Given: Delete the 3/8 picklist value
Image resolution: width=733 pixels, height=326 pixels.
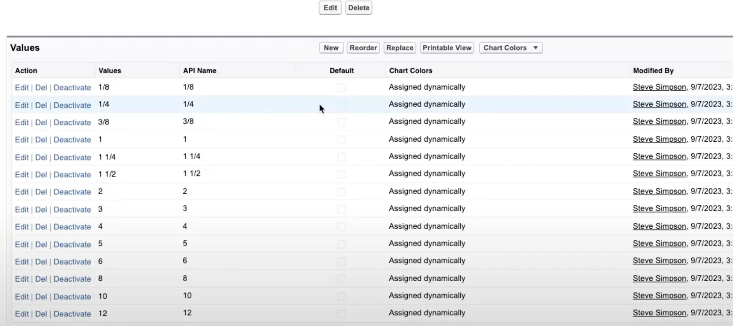Looking at the screenshot, I should (x=41, y=123).
